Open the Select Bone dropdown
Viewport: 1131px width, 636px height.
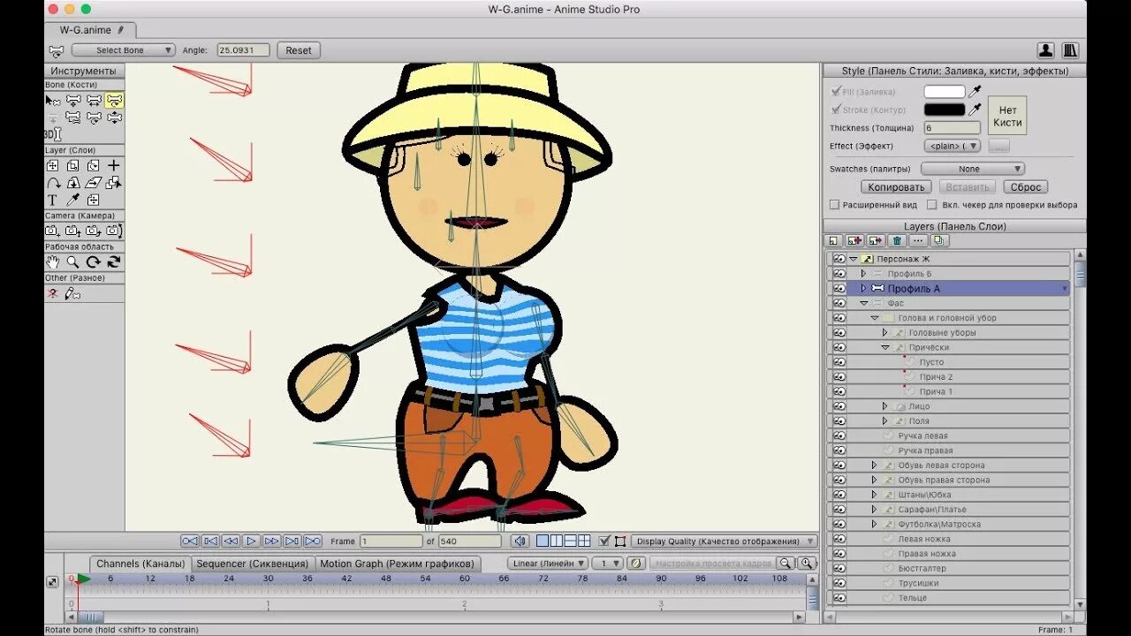[x=124, y=50]
